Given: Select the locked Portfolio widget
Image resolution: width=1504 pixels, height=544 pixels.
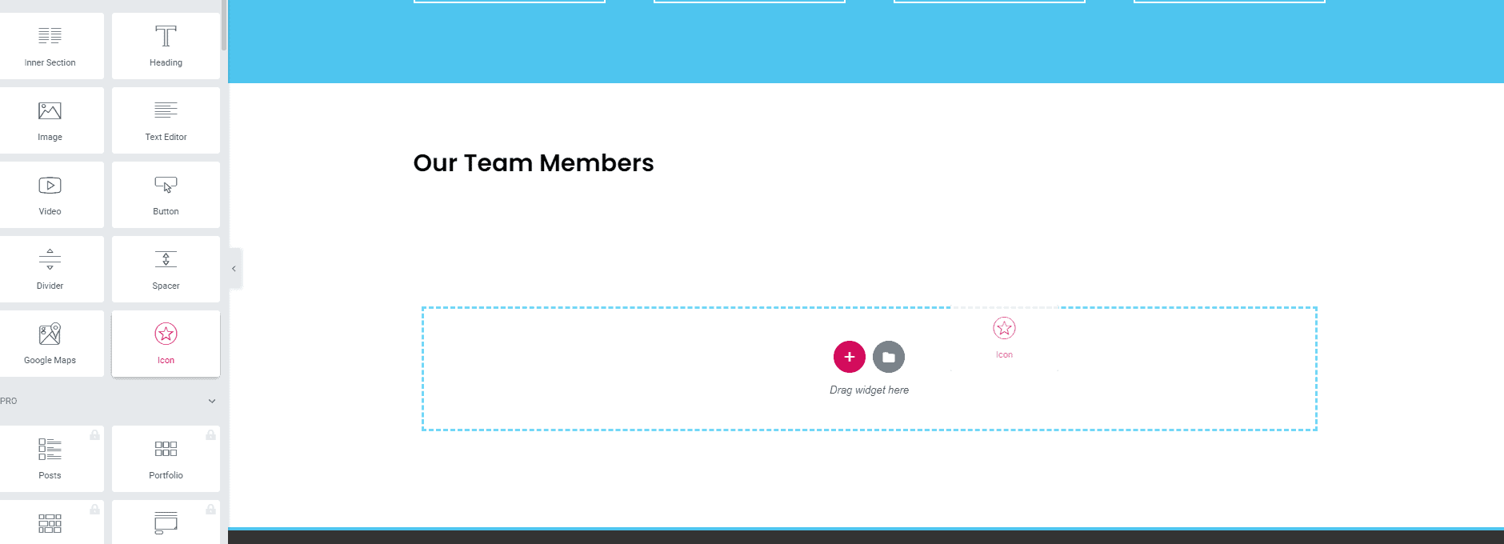Looking at the screenshot, I should [x=166, y=458].
